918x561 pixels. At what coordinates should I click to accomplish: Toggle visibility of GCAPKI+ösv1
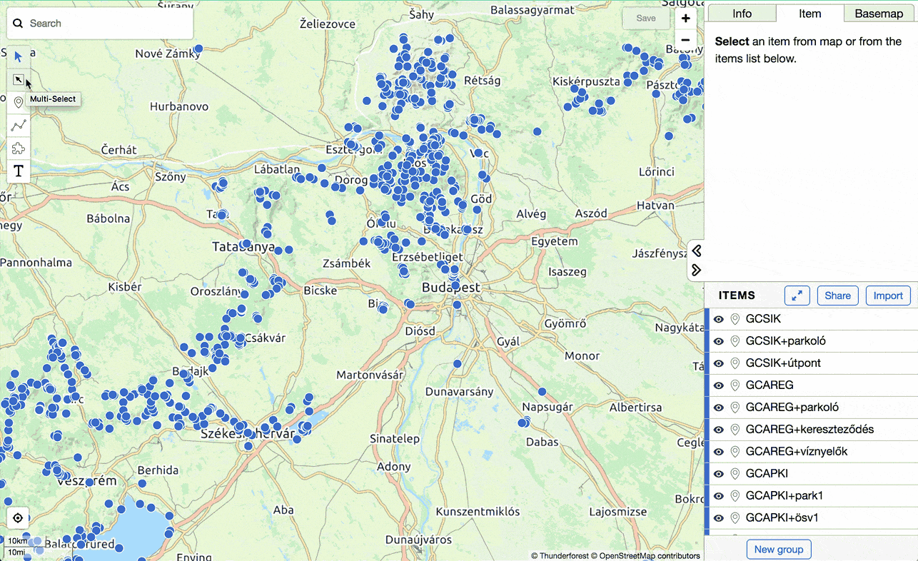(x=719, y=517)
